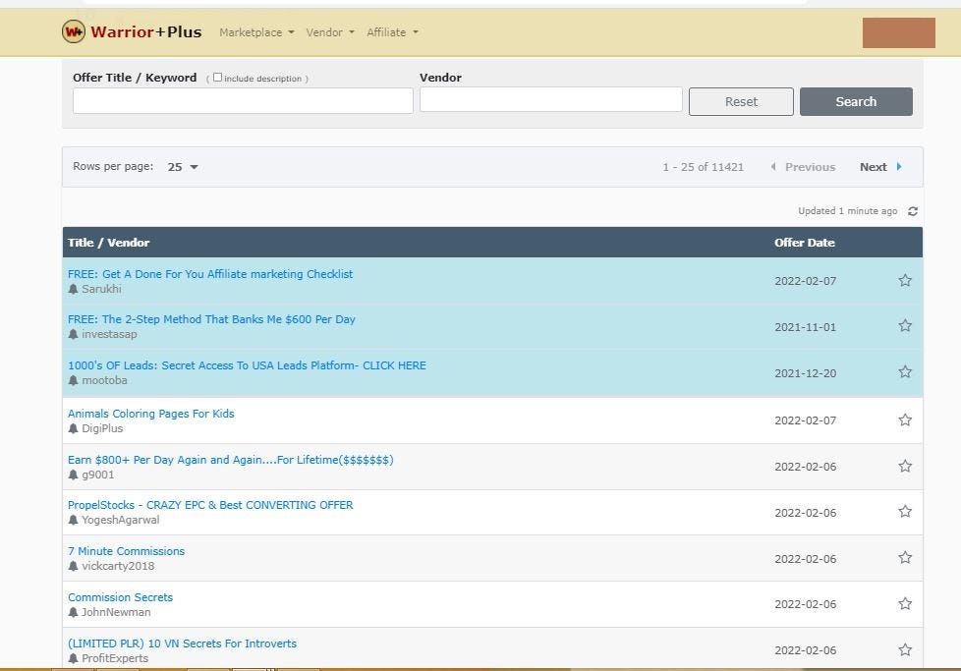Viewport: 961px width, 671px height.
Task: Star the Earn $800+ Per Day offer
Action: [x=905, y=467]
